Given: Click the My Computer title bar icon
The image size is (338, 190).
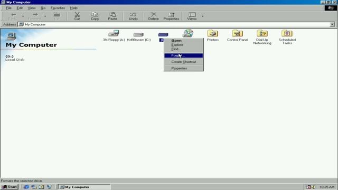Looking at the screenshot, I should tap(3, 2).
